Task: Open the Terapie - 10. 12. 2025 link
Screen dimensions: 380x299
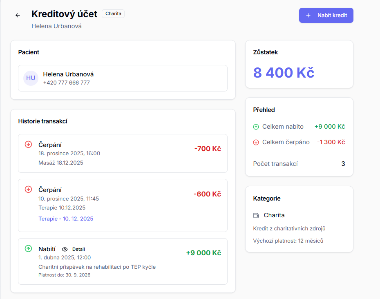Action: click(x=66, y=219)
